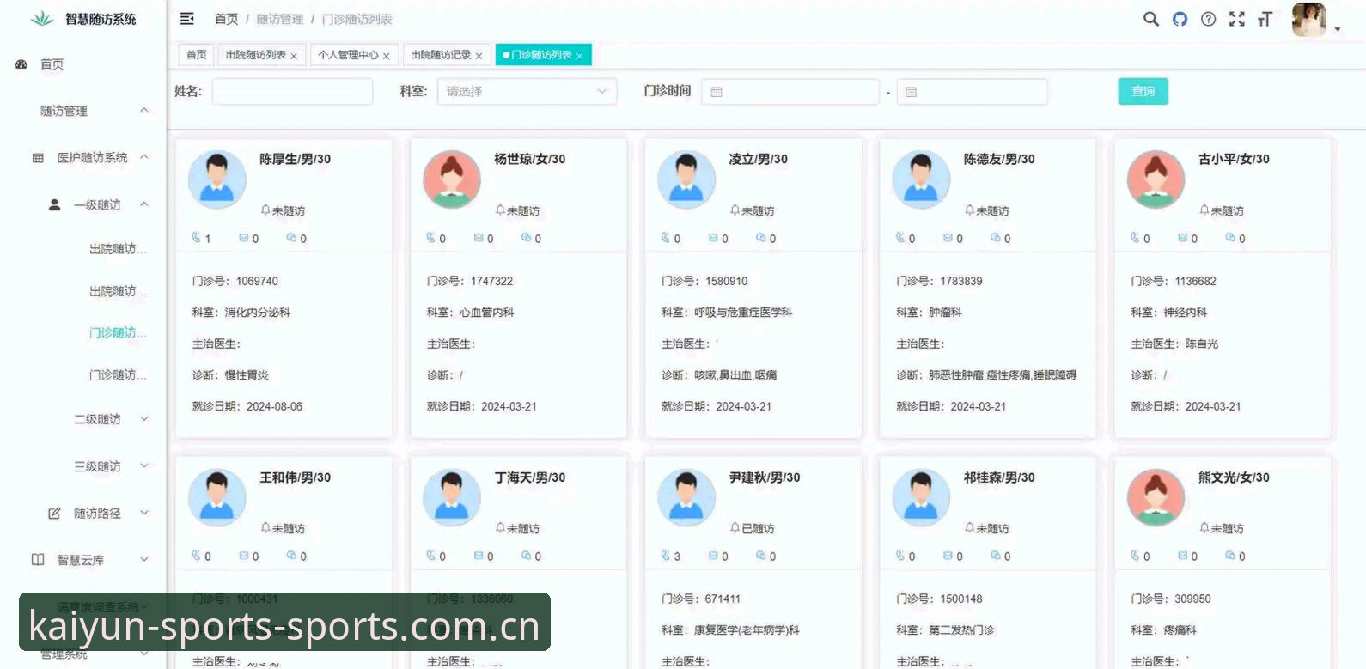Go to 首页 in the sidebar
Screen dimensions: 1366x669
52,64
